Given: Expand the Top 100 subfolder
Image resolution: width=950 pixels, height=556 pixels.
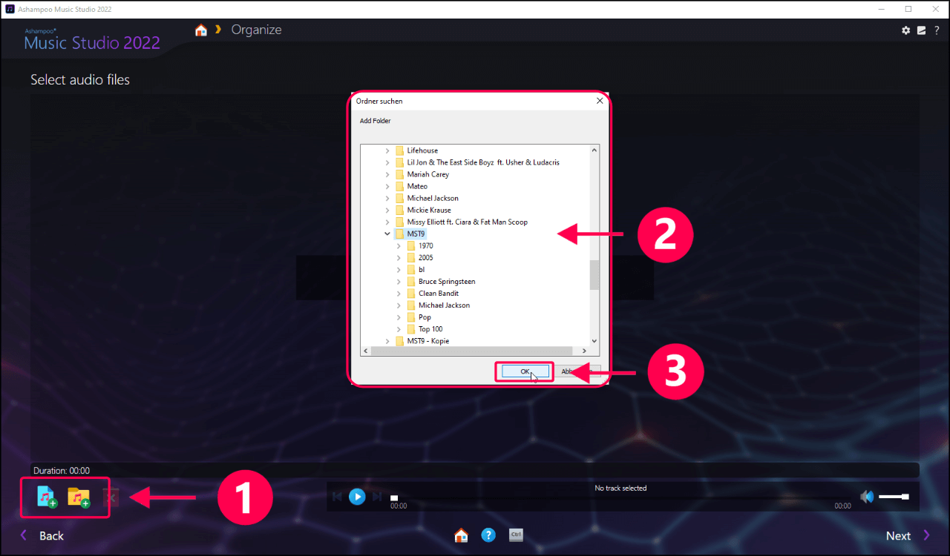Looking at the screenshot, I should click(399, 328).
